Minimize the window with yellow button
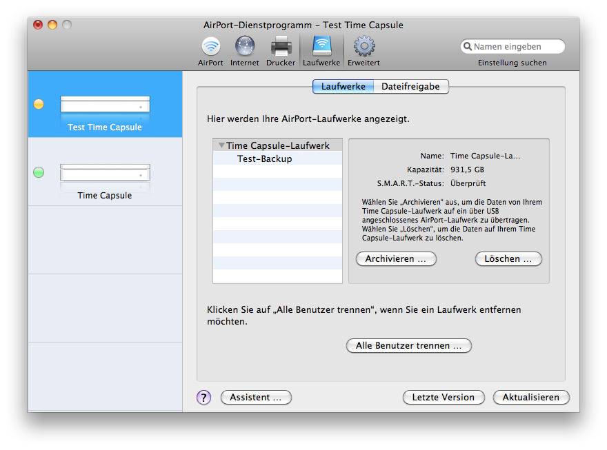607x450 pixels. (x=52, y=25)
